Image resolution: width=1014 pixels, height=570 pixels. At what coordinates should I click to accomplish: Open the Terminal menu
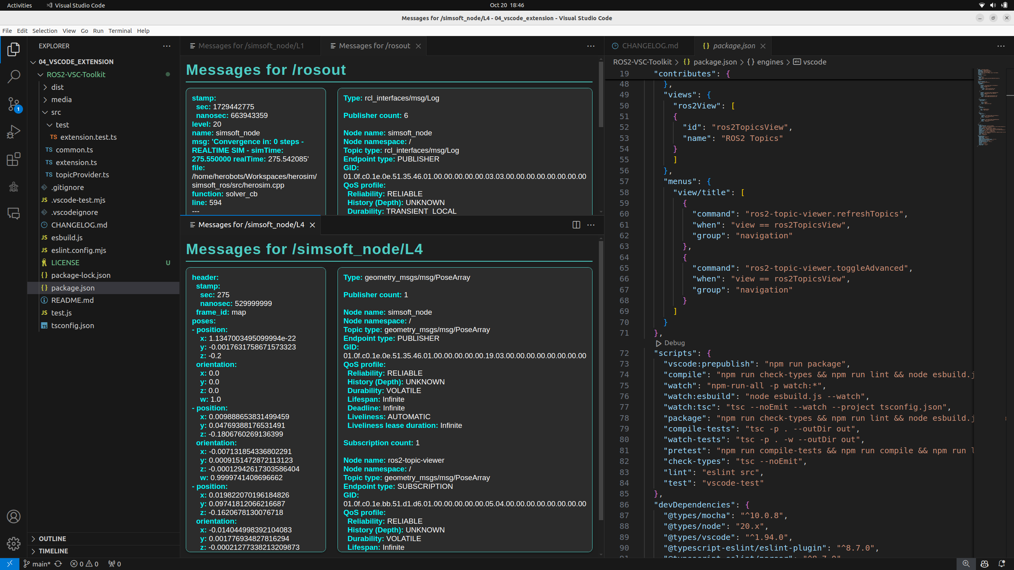point(120,30)
